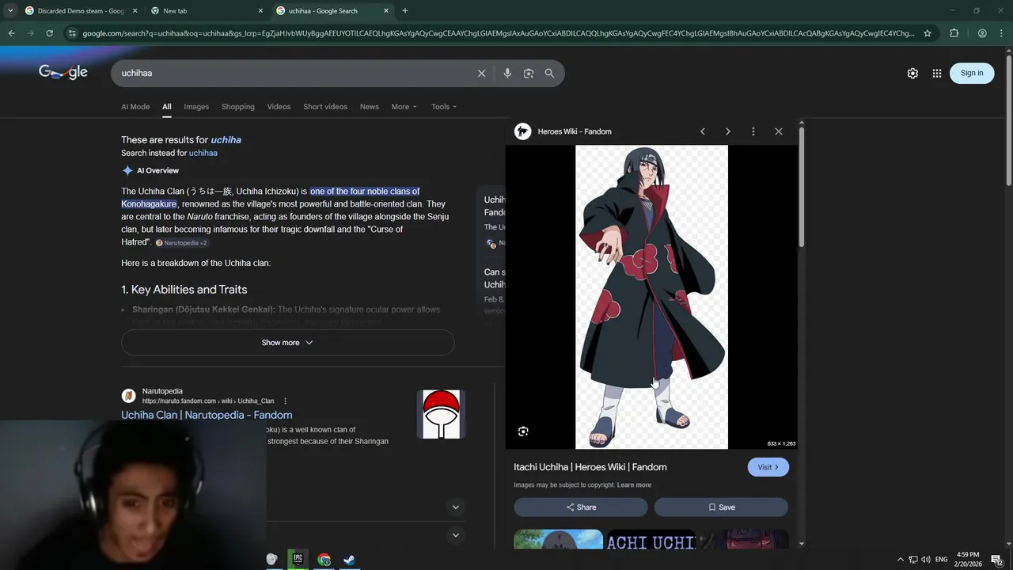Click the image preview panel scrollbar

coord(802,186)
